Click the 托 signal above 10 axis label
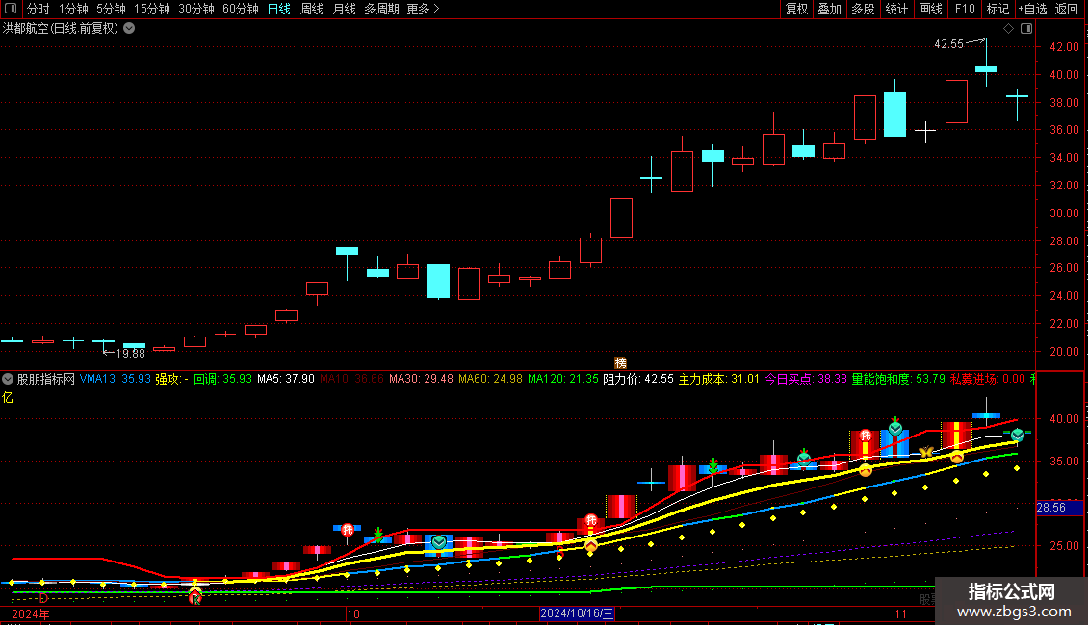Image resolution: width=1088 pixels, height=625 pixels. 348,530
